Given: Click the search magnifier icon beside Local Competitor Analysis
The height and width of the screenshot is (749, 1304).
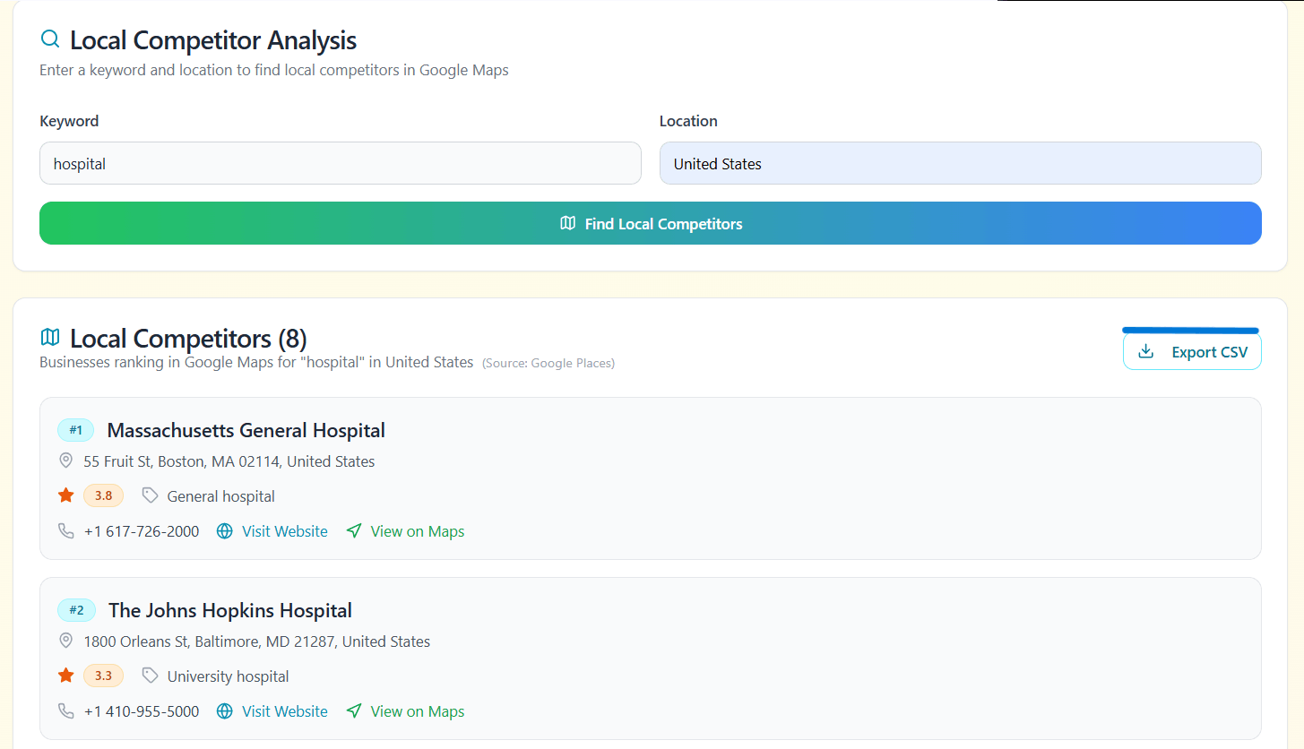Looking at the screenshot, I should pos(50,39).
